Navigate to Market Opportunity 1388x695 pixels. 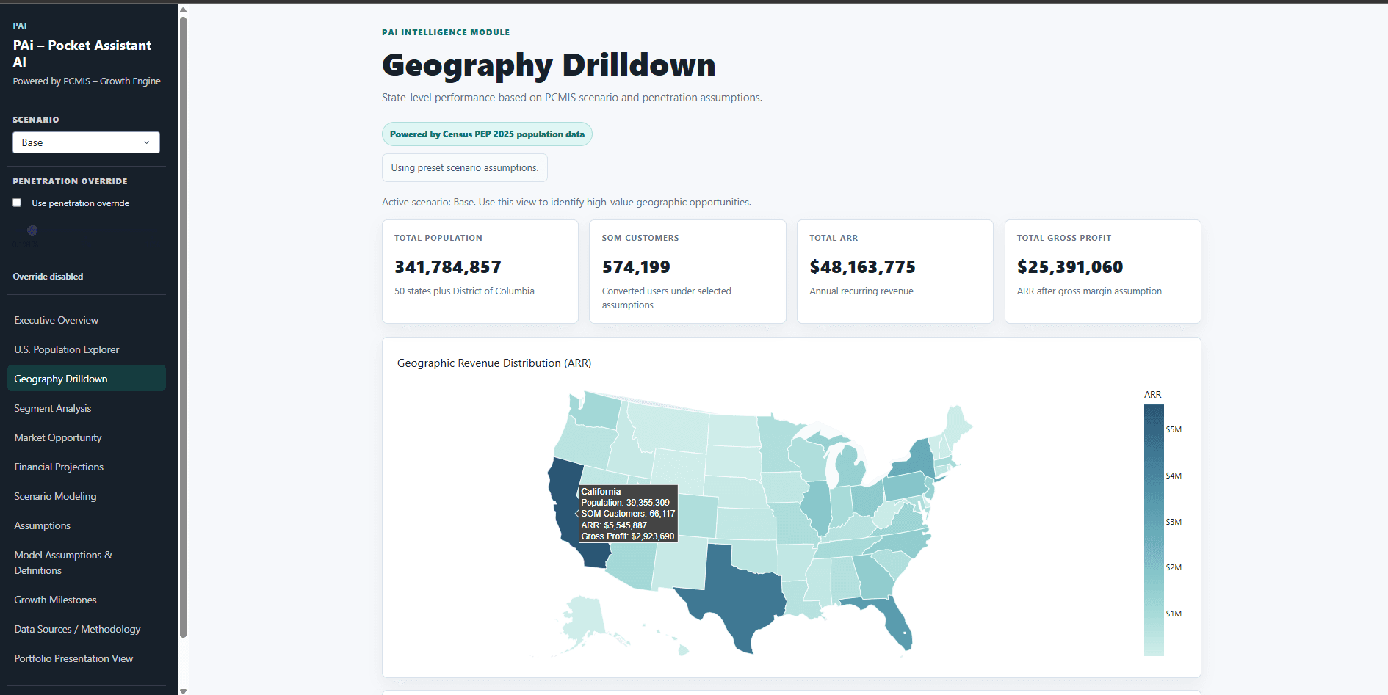(87, 437)
